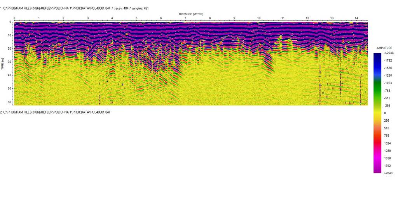Image resolution: width=398 pixels, height=215 pixels.
Task: Pick the dark blue top of amplitude color bar
Action: click(377, 56)
